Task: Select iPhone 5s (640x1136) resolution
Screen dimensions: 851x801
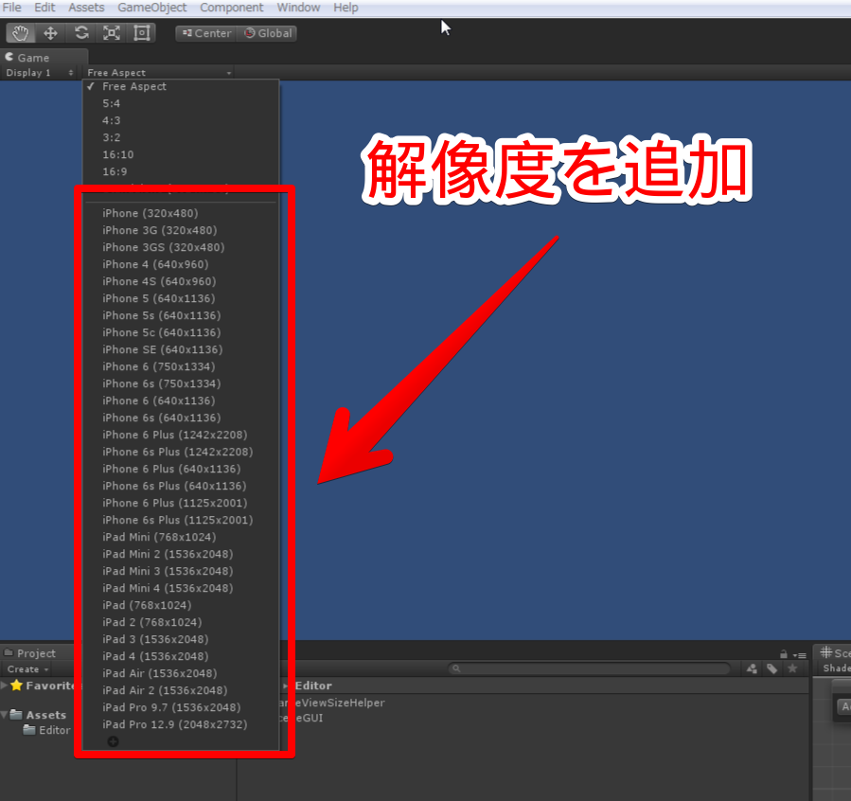Action: click(x=181, y=315)
